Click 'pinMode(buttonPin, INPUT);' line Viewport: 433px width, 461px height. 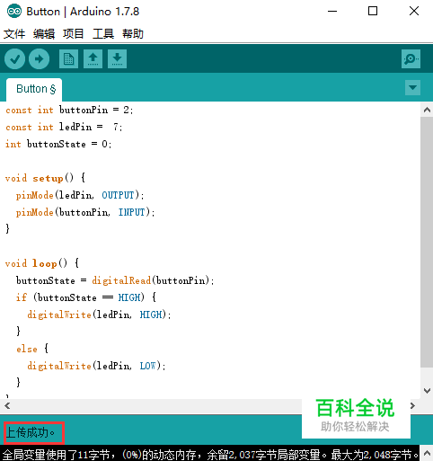coord(85,212)
